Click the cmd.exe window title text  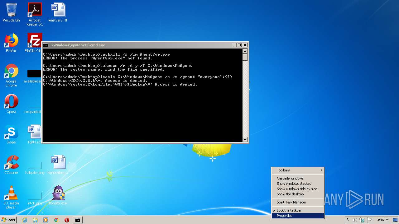click(77, 45)
